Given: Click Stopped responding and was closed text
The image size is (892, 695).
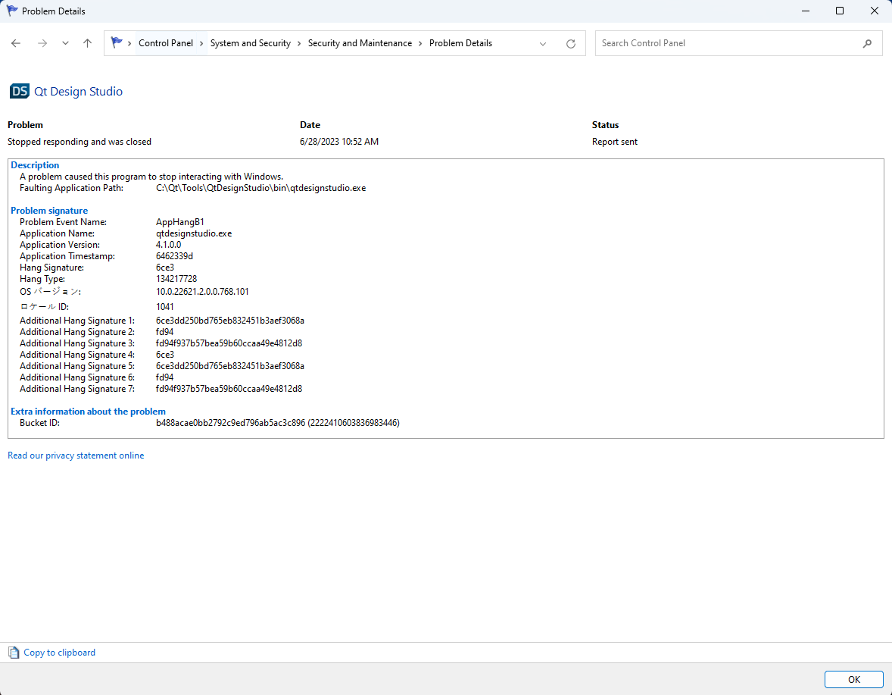Looking at the screenshot, I should [x=79, y=142].
